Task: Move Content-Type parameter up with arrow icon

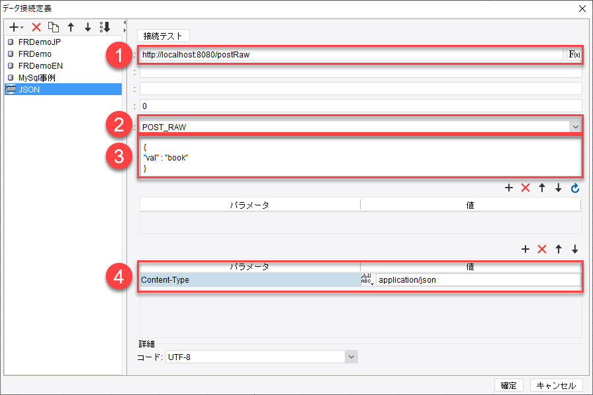Action: (559, 249)
